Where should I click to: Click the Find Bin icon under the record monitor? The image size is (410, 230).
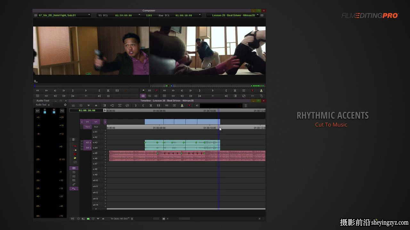(x=261, y=96)
